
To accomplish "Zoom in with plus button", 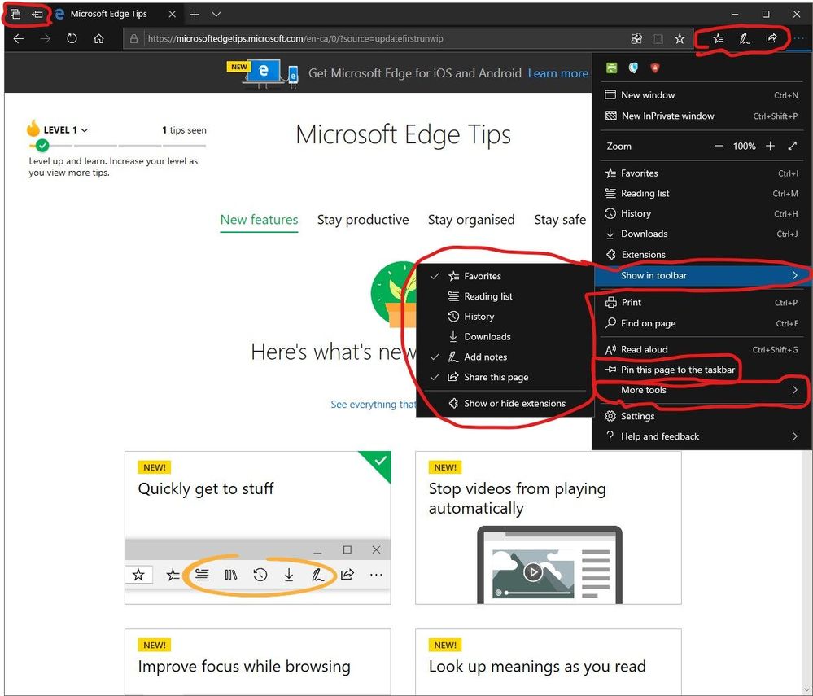I will 770,147.
